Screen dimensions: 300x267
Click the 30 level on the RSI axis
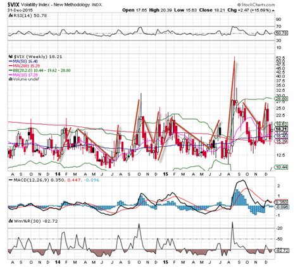point(278,40)
